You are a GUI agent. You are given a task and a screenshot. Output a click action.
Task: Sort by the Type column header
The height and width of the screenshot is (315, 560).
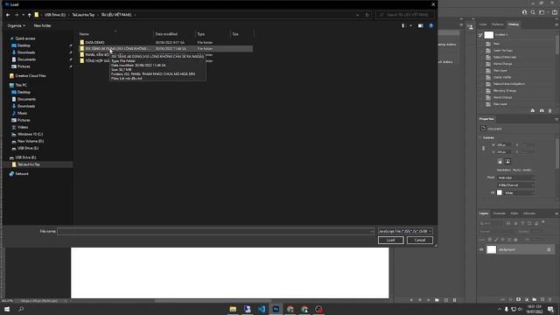[x=201, y=34]
